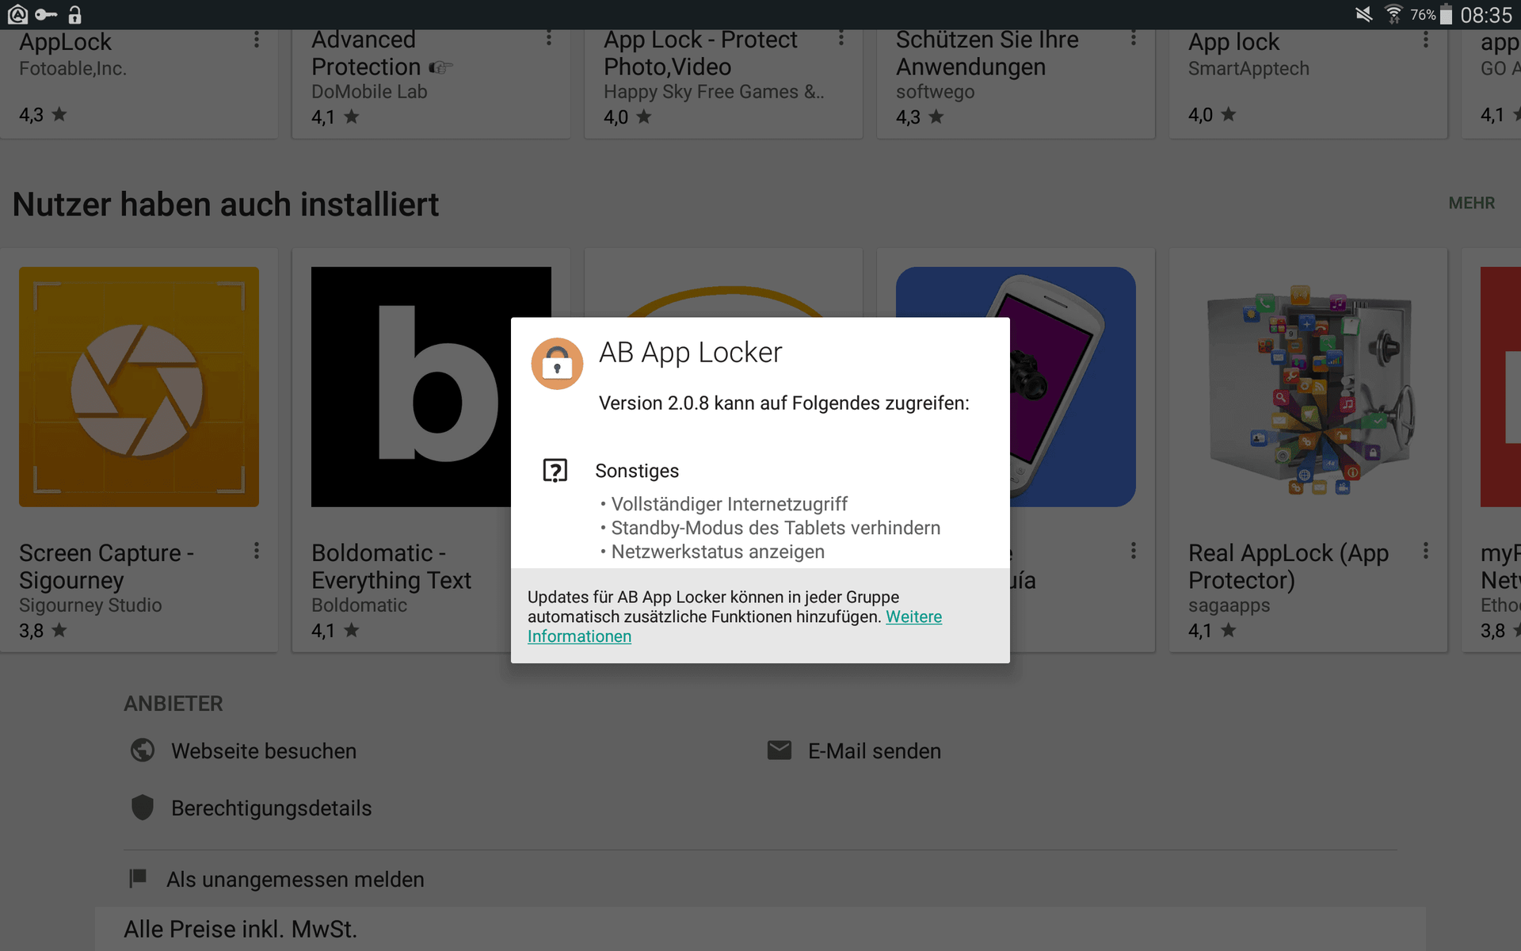Tap the Berechtigungsdetails shield icon
Viewport: 1521px width, 951px height.
coord(143,808)
